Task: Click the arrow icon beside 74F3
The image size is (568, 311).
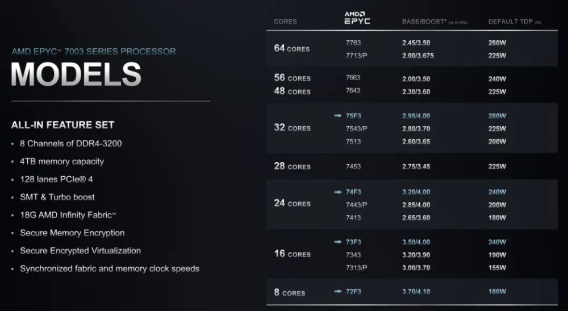Action: pyautogui.click(x=337, y=192)
